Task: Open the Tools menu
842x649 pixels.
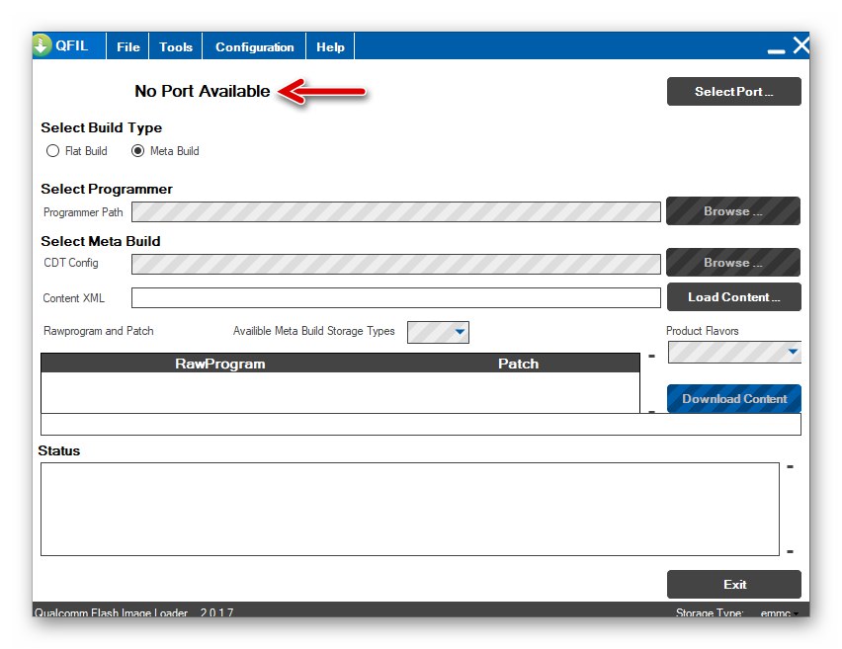Action: pos(176,46)
